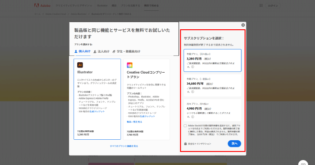Click the ログイン button in header
The image size is (315, 165).
[x=273, y=5]
